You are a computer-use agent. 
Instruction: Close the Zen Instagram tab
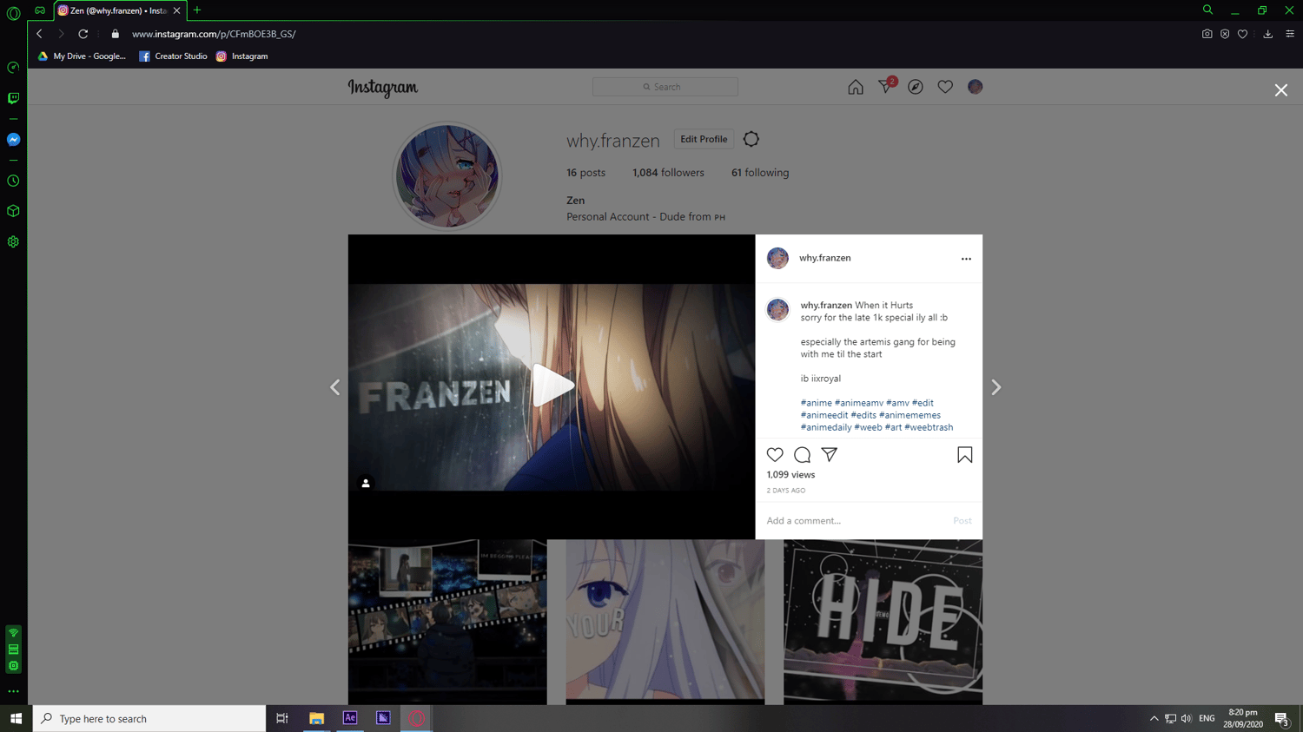pos(176,10)
